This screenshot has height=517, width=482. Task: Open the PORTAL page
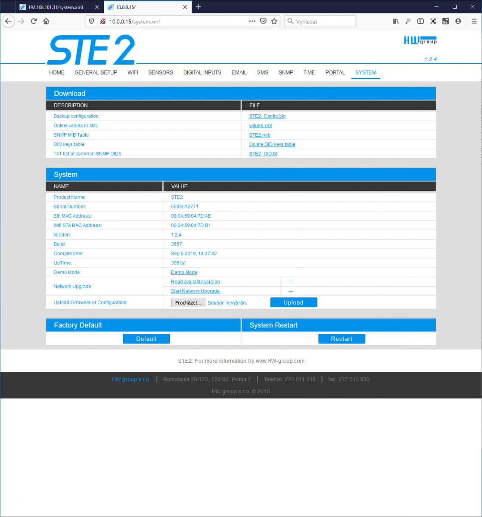pyautogui.click(x=335, y=72)
